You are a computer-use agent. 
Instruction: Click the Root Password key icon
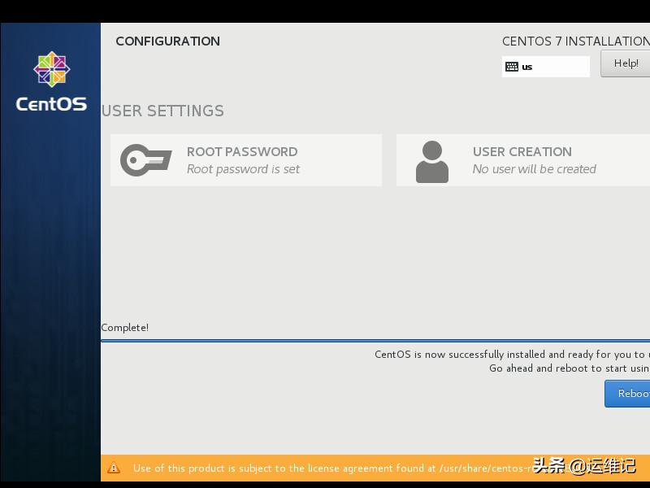pyautogui.click(x=146, y=160)
